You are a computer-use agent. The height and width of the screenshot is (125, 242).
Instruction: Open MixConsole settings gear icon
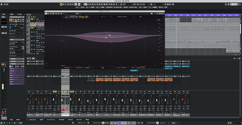coord(234,58)
